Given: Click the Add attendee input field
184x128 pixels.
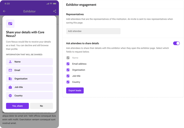Looking at the screenshot, I should 93,31.
